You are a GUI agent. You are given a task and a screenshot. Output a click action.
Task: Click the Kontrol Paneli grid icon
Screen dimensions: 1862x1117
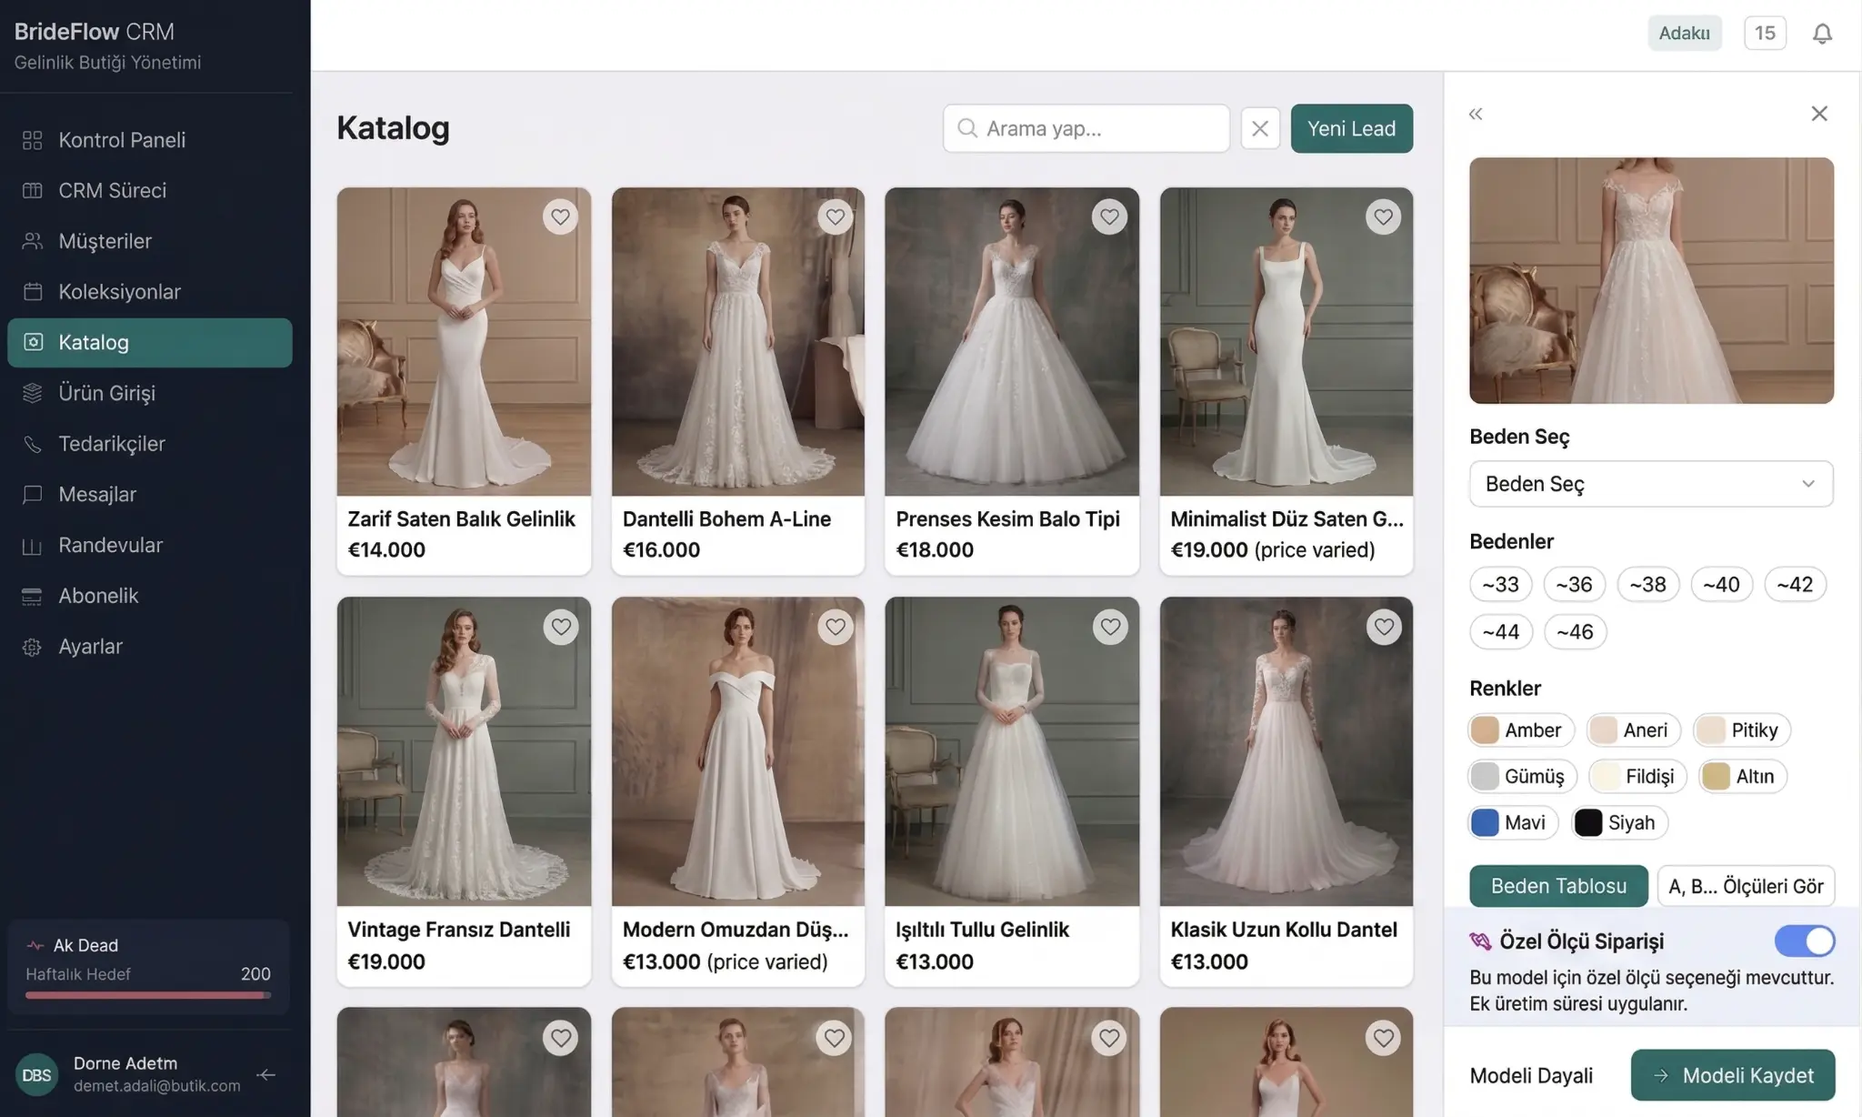point(33,140)
